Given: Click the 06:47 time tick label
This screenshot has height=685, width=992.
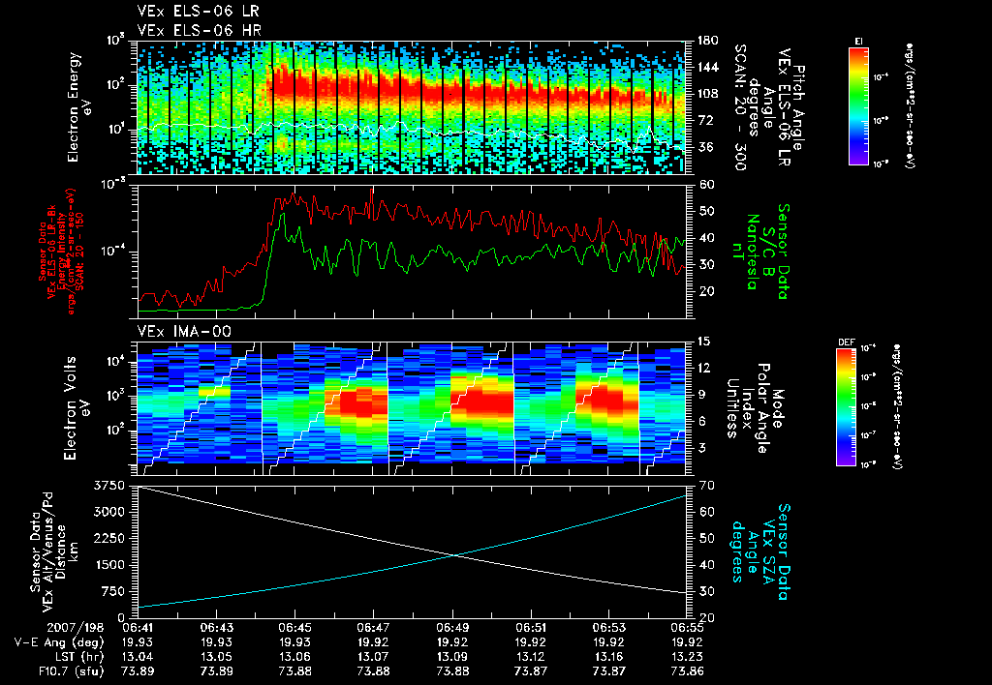Looking at the screenshot, I should click(x=373, y=628).
